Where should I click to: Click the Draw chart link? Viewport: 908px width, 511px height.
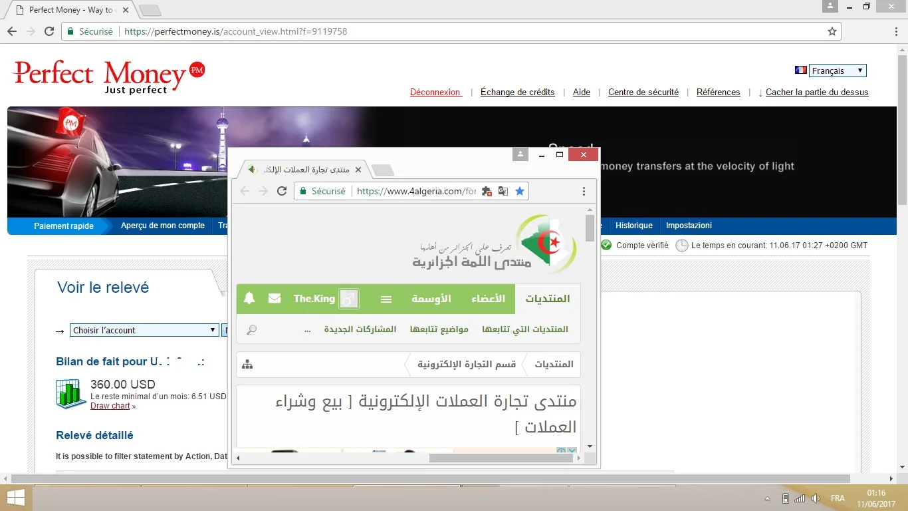click(x=110, y=406)
